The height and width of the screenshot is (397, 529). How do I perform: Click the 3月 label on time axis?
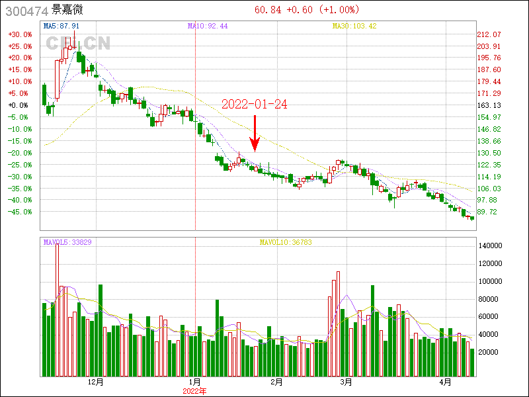coord(346,382)
